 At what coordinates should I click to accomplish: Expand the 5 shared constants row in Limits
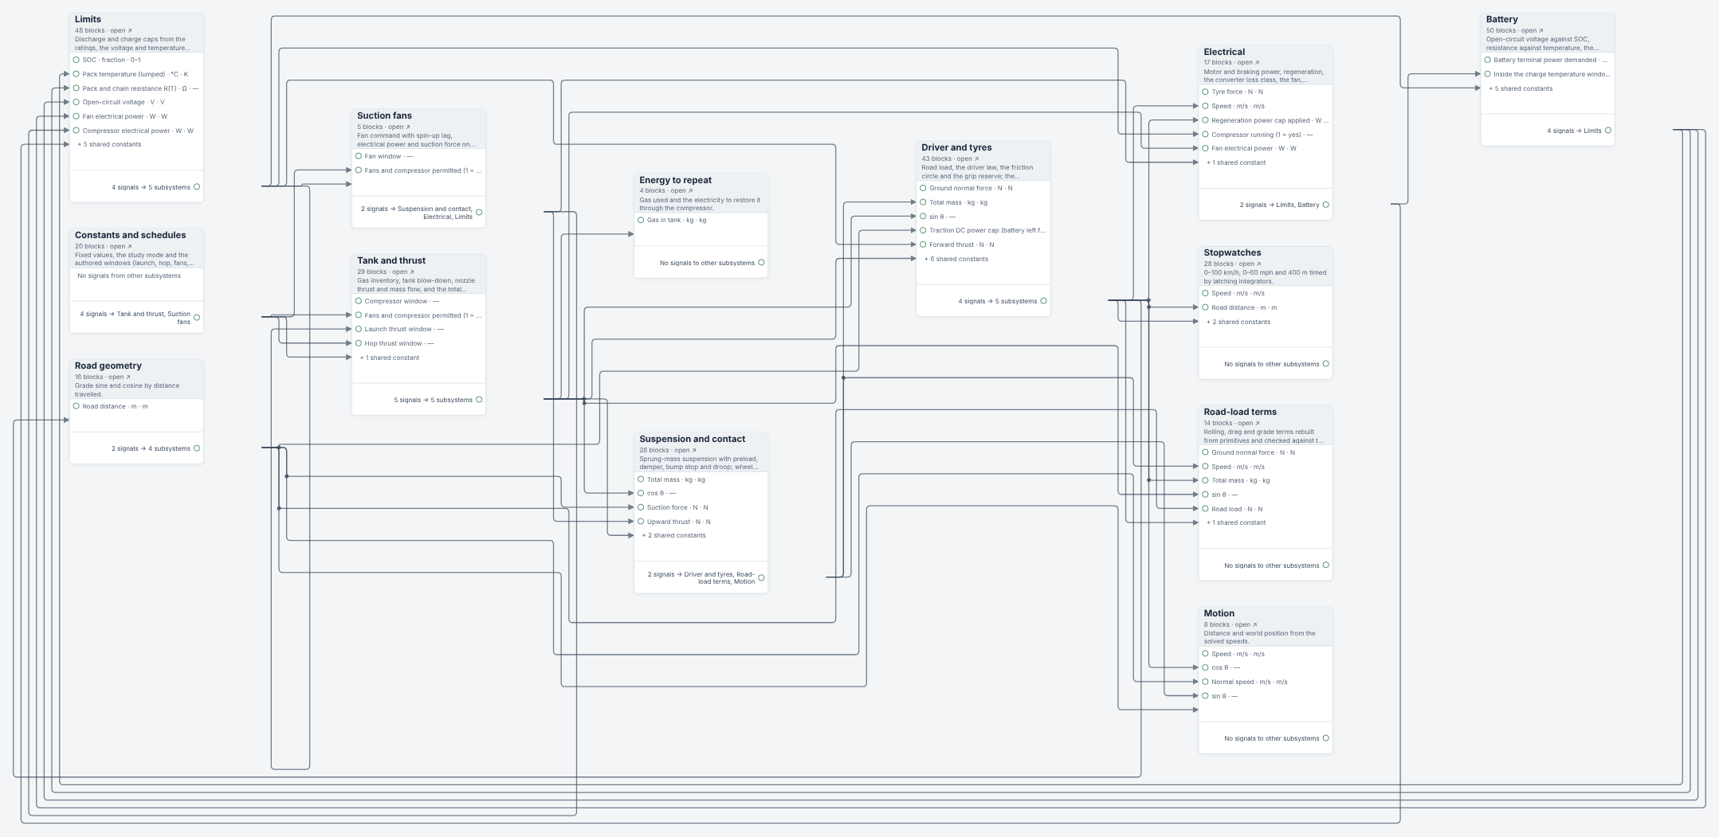(x=110, y=144)
